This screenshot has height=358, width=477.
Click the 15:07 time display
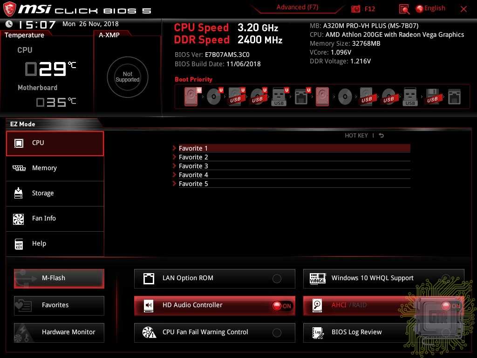point(36,25)
